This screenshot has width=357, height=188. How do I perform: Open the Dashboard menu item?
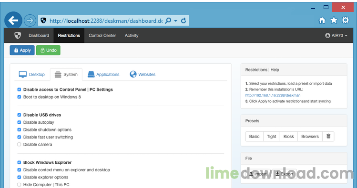tap(39, 36)
